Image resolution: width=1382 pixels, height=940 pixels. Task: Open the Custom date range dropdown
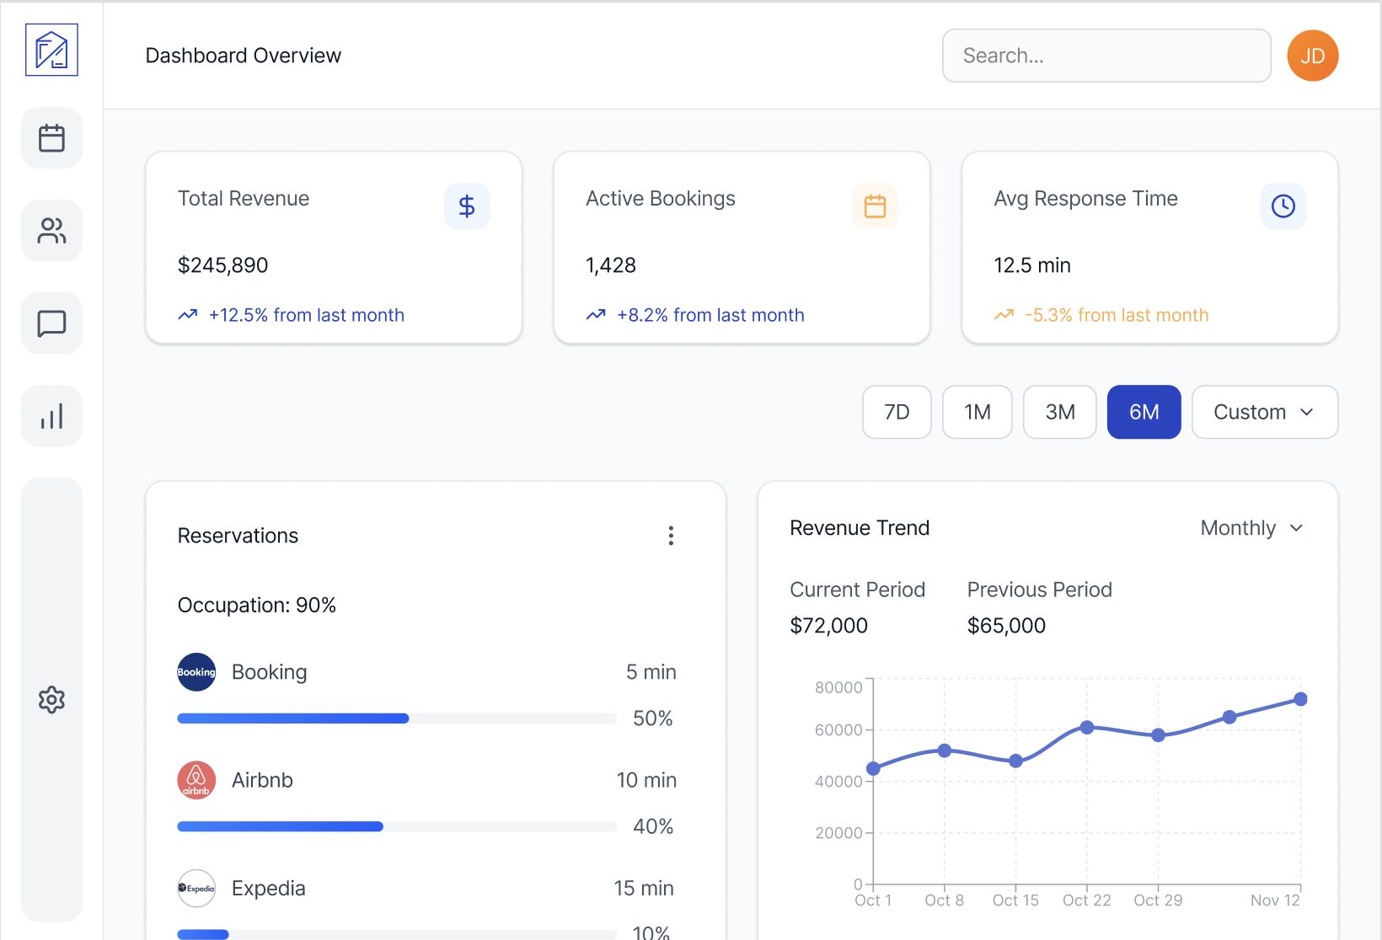[1264, 412]
